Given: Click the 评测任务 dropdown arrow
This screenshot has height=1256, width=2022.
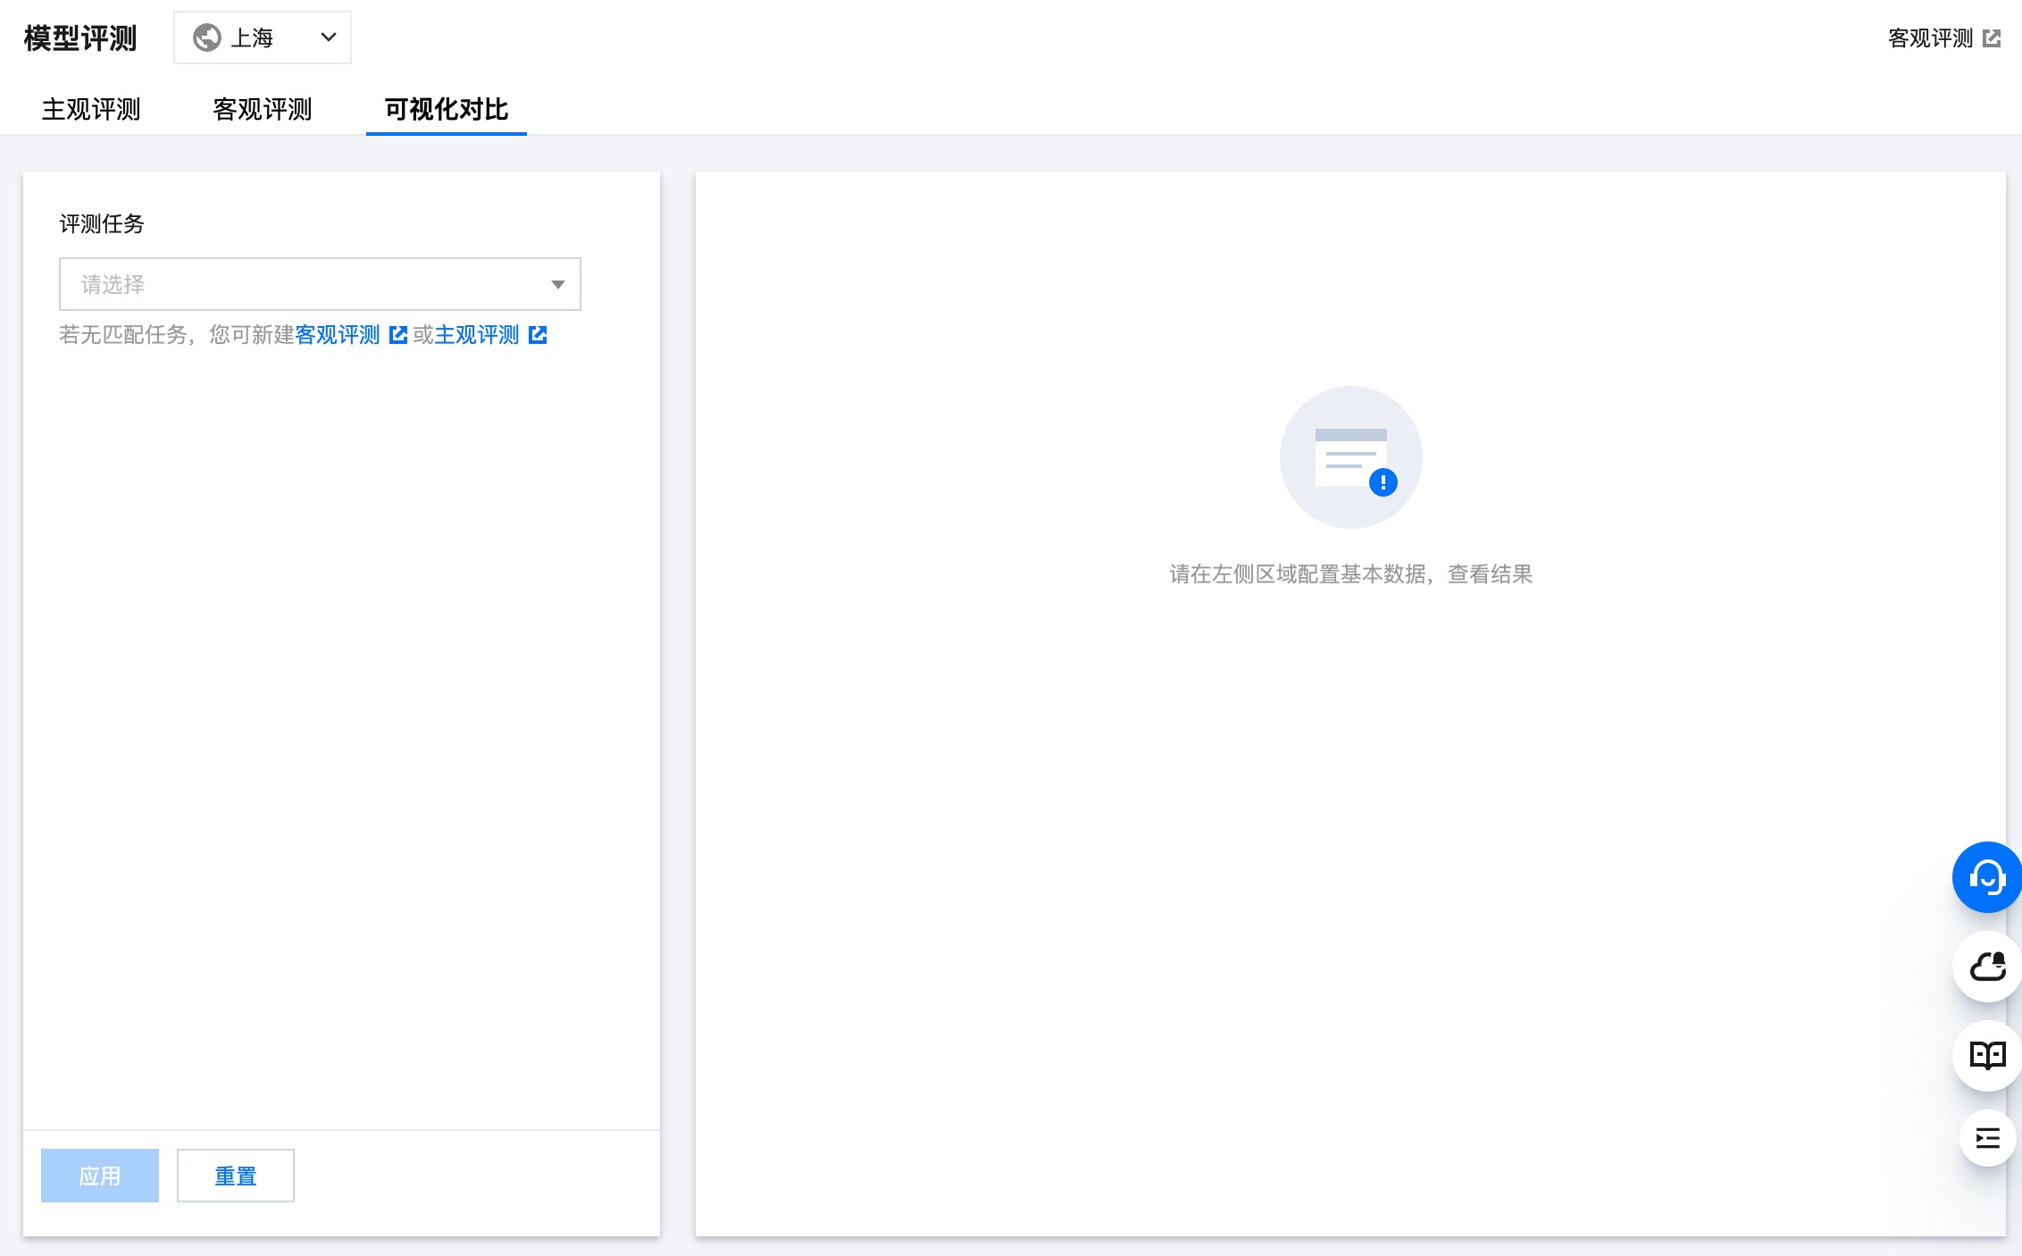Looking at the screenshot, I should coord(558,284).
